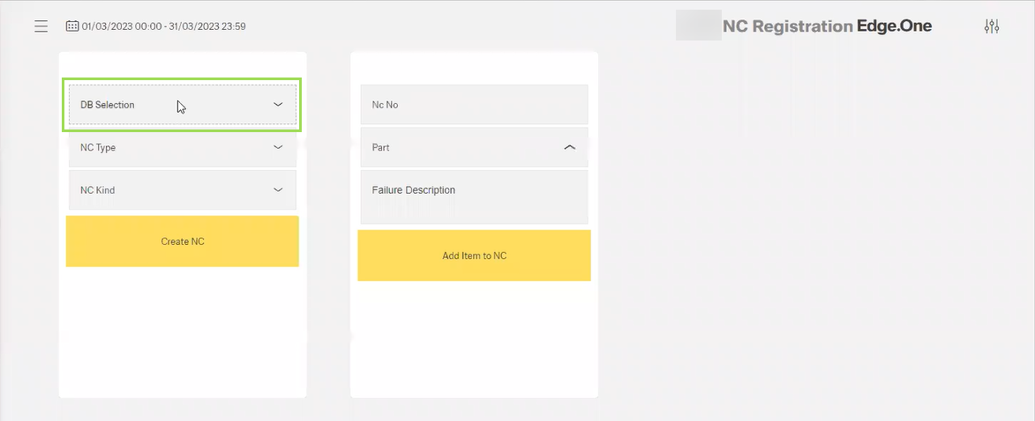Click the calendar icon beside the date range
Viewport: 1035px width, 421px height.
pyautogui.click(x=72, y=26)
